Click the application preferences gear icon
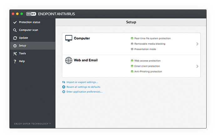Image resolution: width=216 pixels, height=136 pixels. click(x=64, y=92)
